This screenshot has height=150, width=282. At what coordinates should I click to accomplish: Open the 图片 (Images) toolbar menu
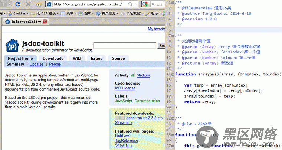click(x=86, y=13)
